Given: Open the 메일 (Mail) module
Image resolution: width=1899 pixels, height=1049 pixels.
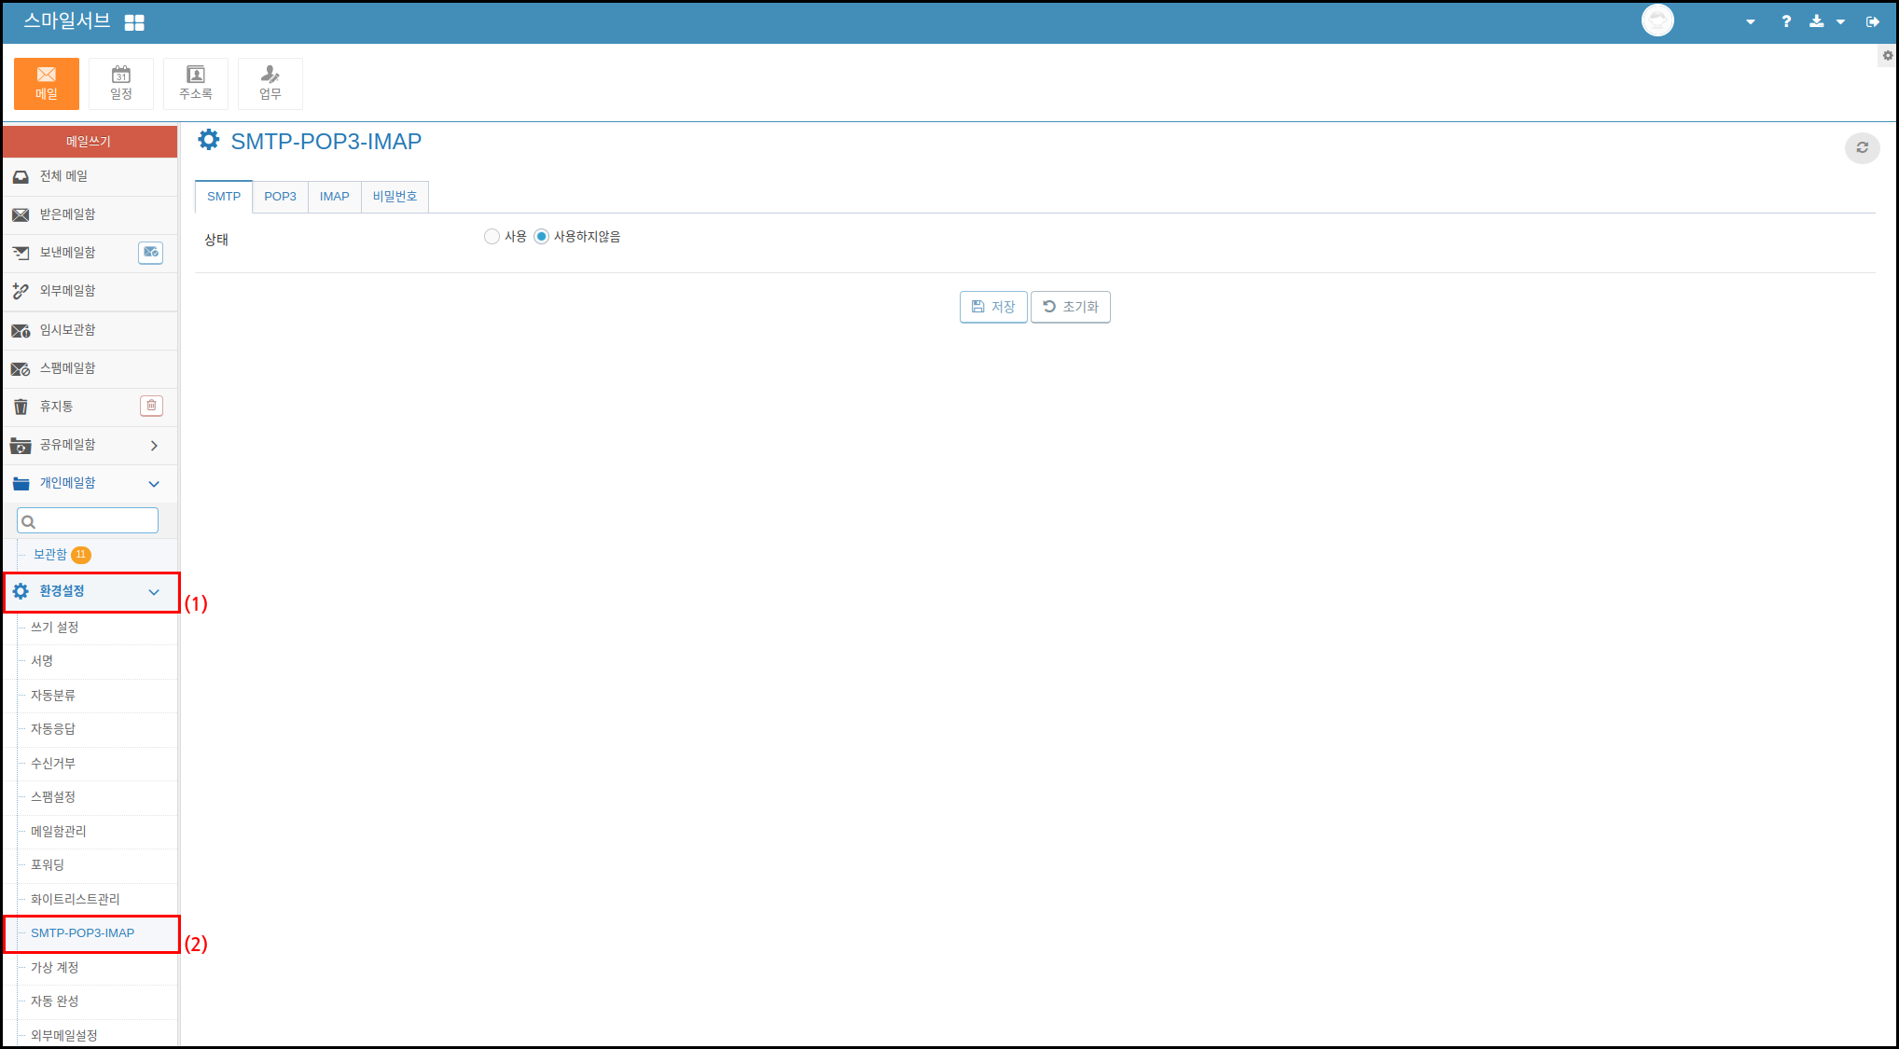Looking at the screenshot, I should click(47, 84).
